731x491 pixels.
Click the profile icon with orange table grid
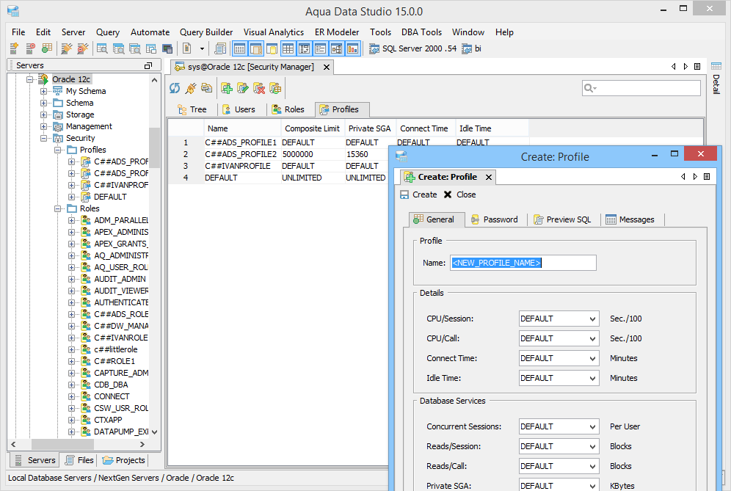coord(275,88)
